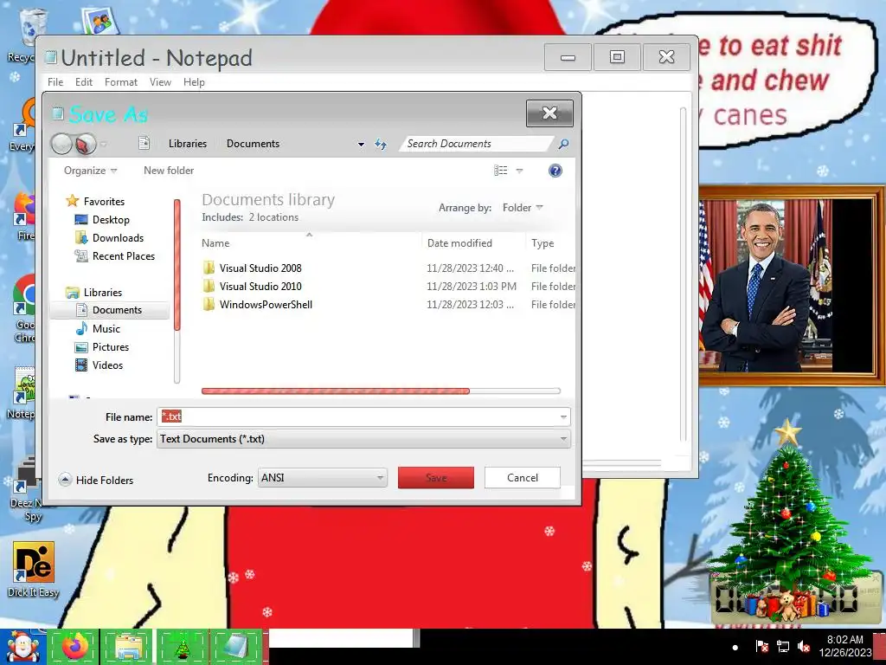Open the Dick It Easy desktop shortcut

click(x=34, y=569)
